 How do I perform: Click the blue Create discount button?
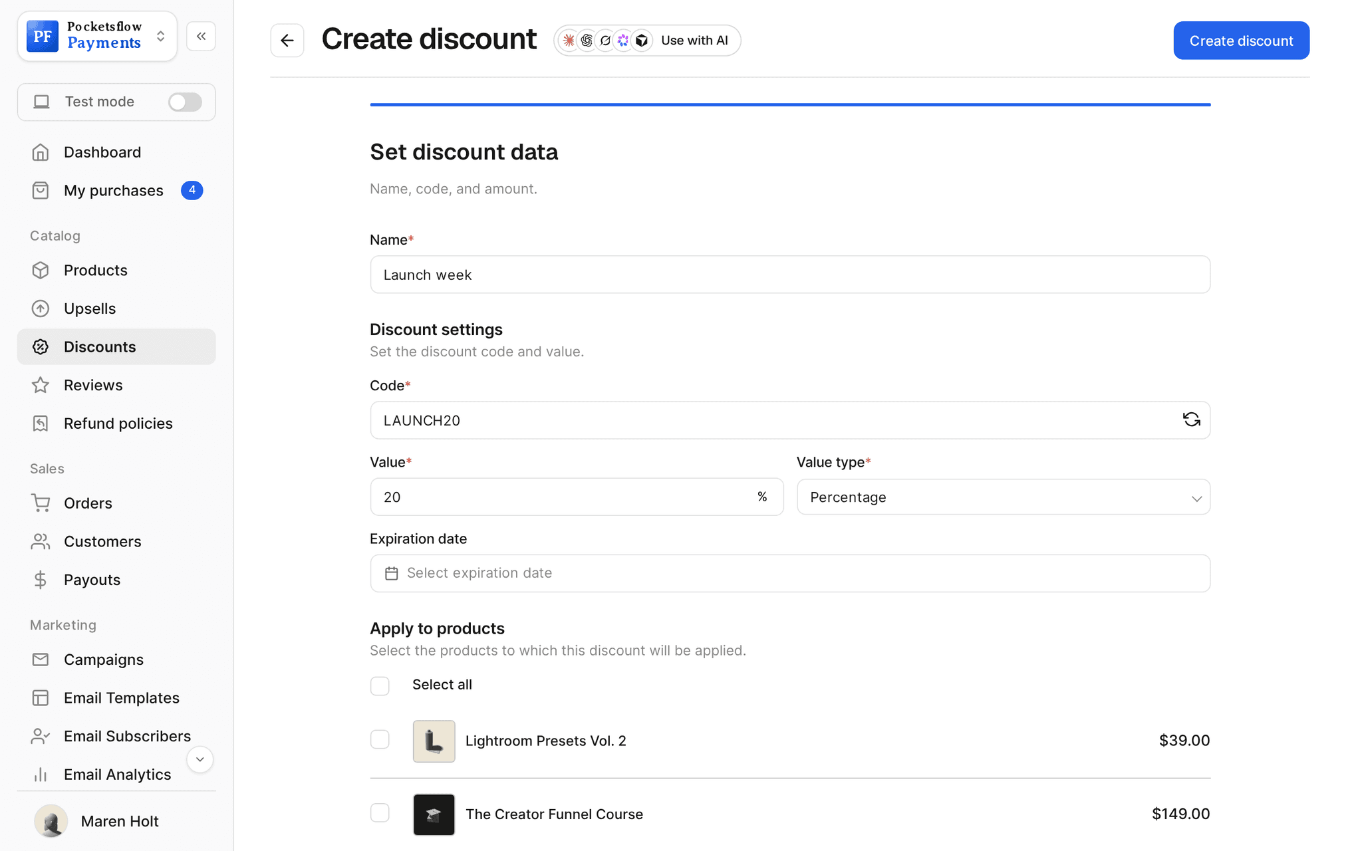[1241, 41]
